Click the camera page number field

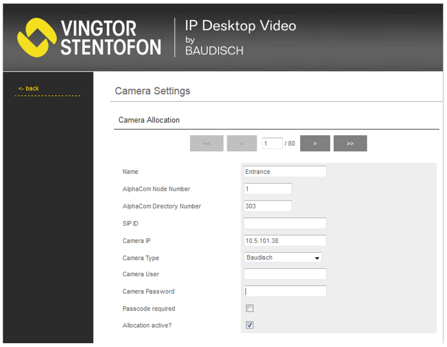click(272, 143)
